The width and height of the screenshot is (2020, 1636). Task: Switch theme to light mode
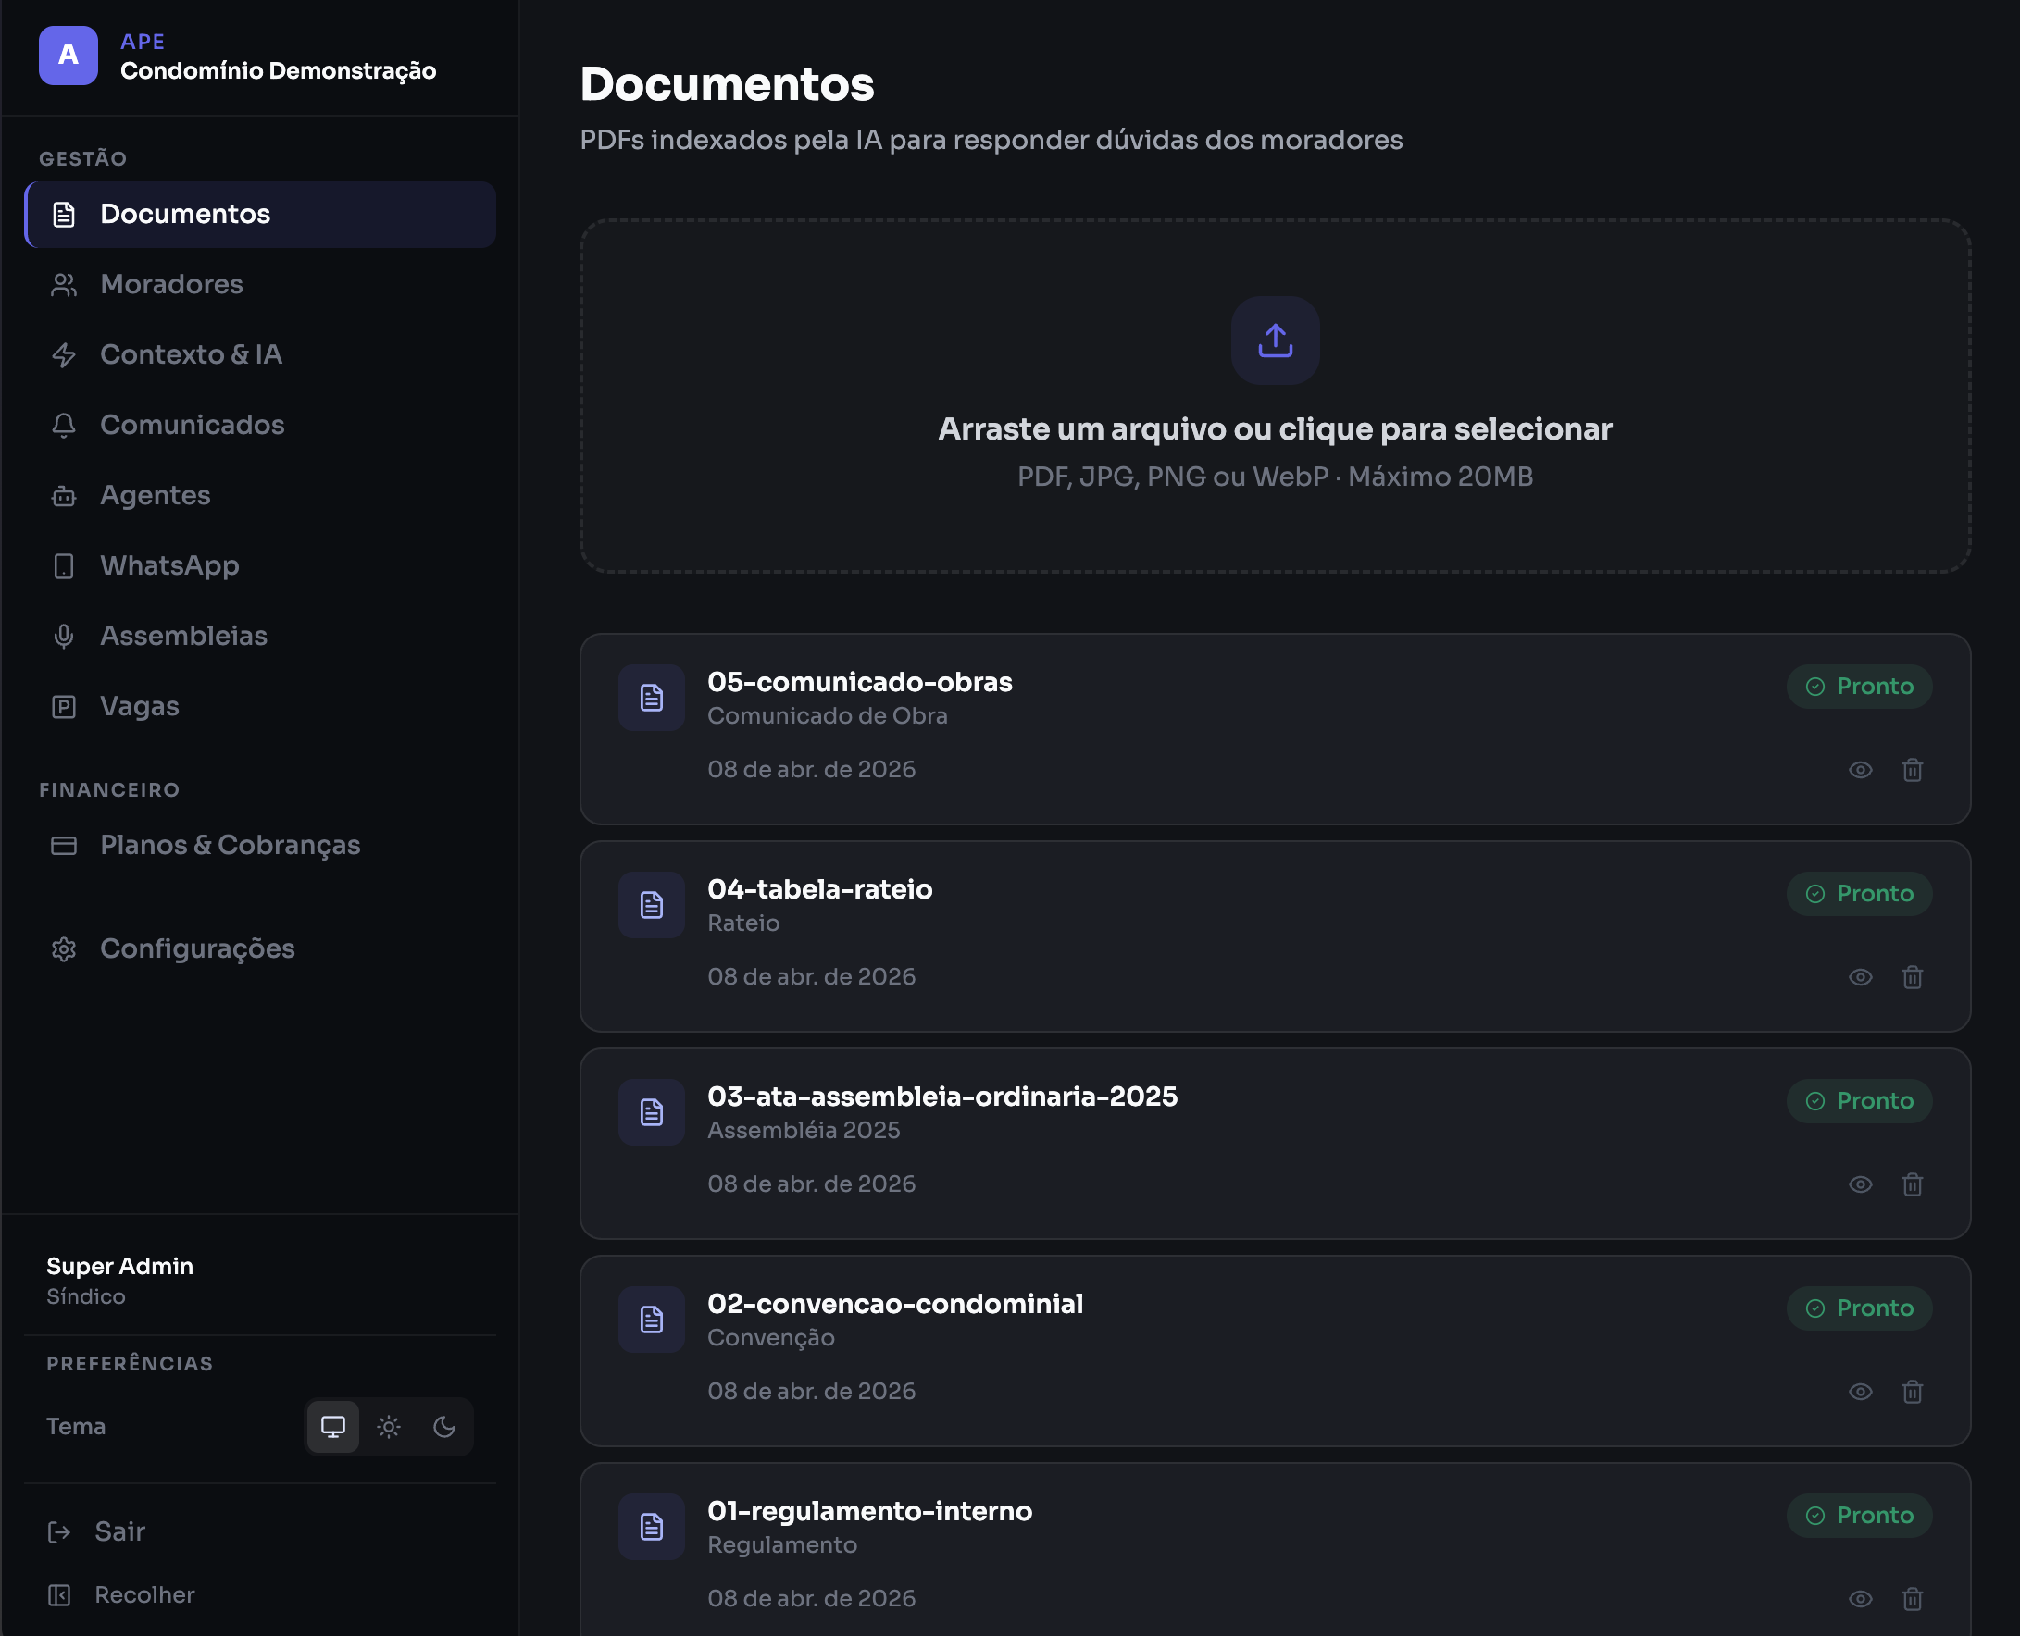[390, 1427]
